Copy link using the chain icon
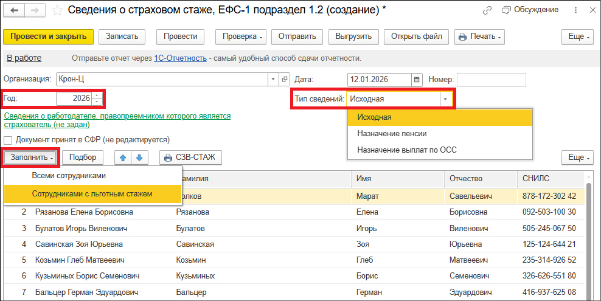This screenshot has width=601, height=301. [487, 10]
